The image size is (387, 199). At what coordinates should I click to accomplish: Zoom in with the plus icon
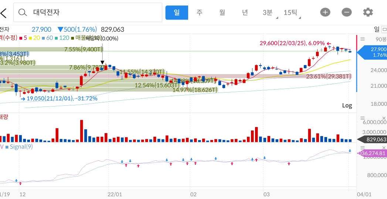(325, 12)
